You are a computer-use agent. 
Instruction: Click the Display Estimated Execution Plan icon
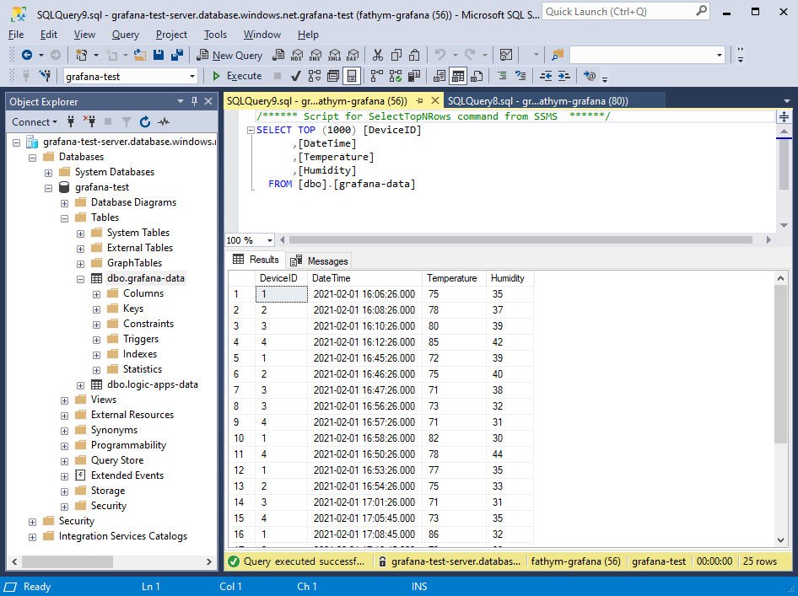tap(315, 76)
